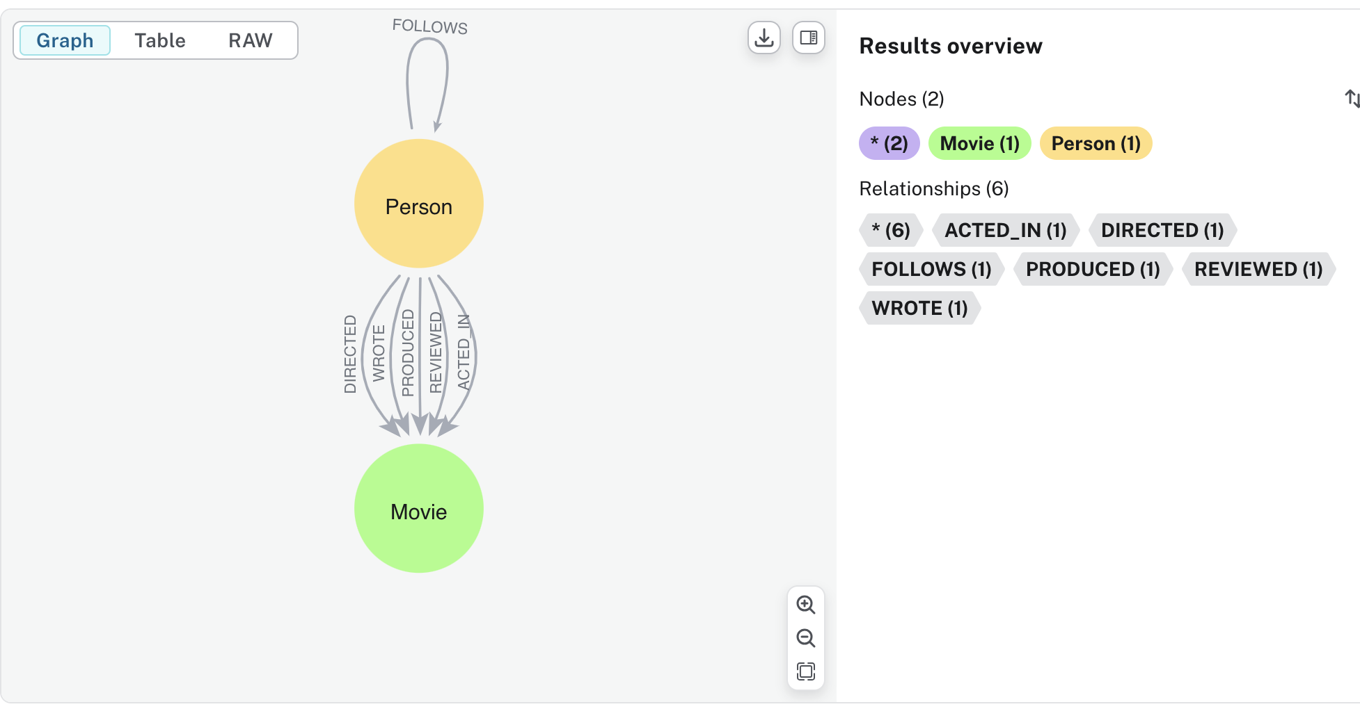Click the WROTE relationship chip
The image size is (1360, 709).
click(x=919, y=308)
